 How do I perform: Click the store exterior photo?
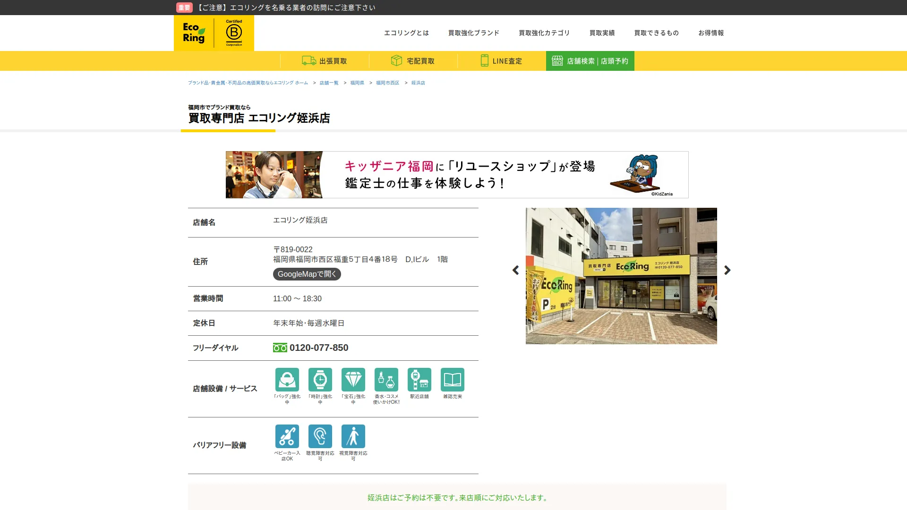621,276
